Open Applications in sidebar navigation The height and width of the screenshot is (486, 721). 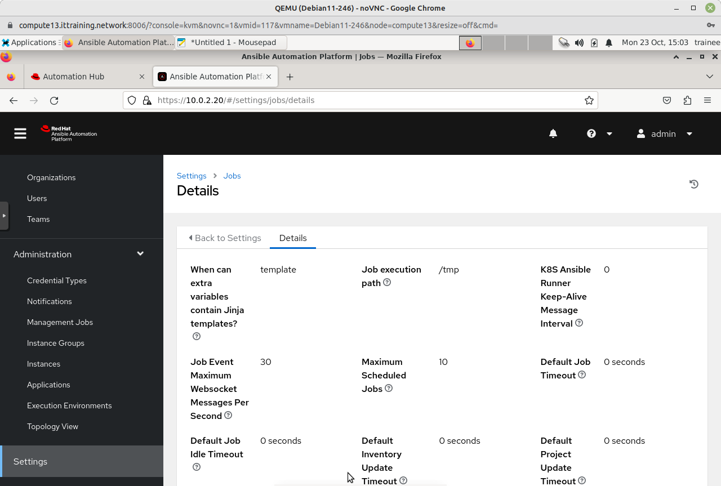pos(49,385)
